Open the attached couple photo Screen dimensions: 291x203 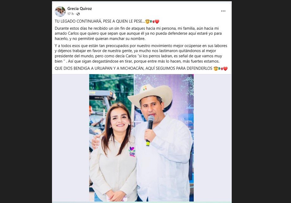[x=141, y=138]
